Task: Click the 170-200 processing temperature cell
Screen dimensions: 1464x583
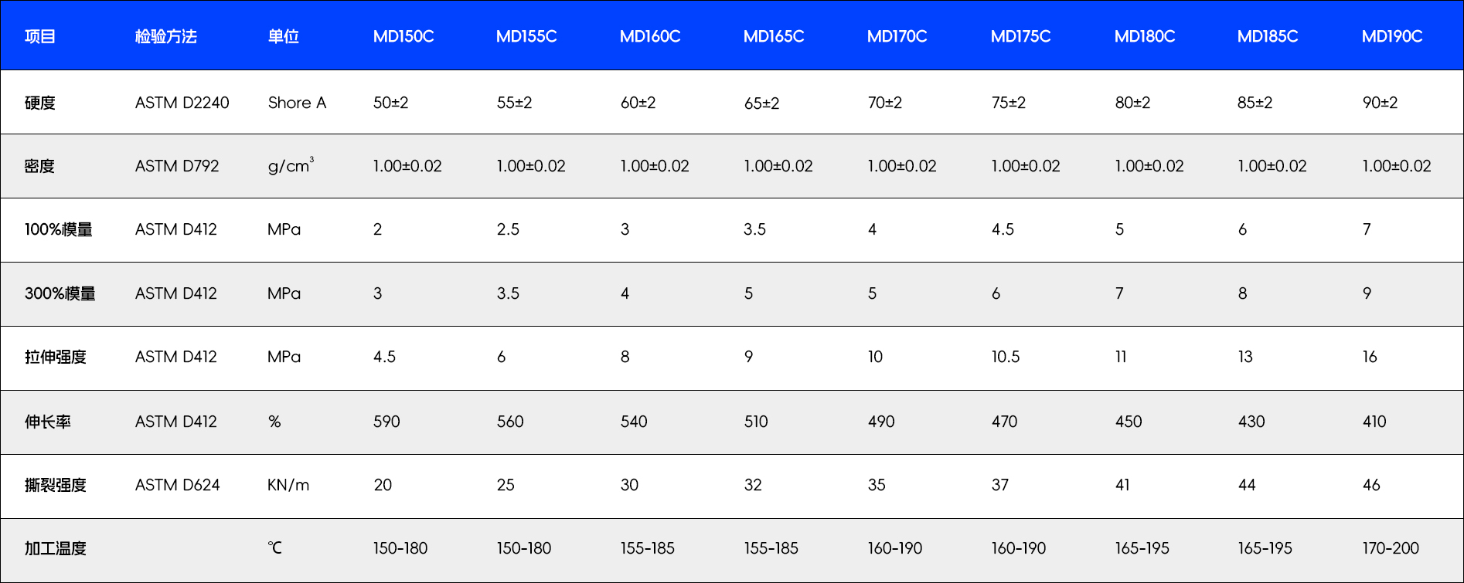Action: point(1390,548)
